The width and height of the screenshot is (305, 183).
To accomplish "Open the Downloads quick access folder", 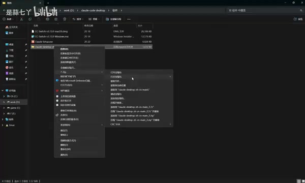I will (x=10, y=50).
